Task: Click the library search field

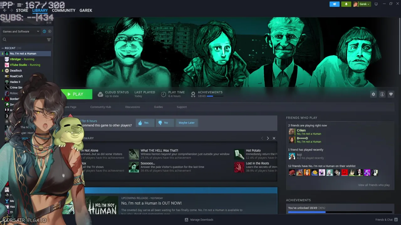Action: [x=23, y=39]
